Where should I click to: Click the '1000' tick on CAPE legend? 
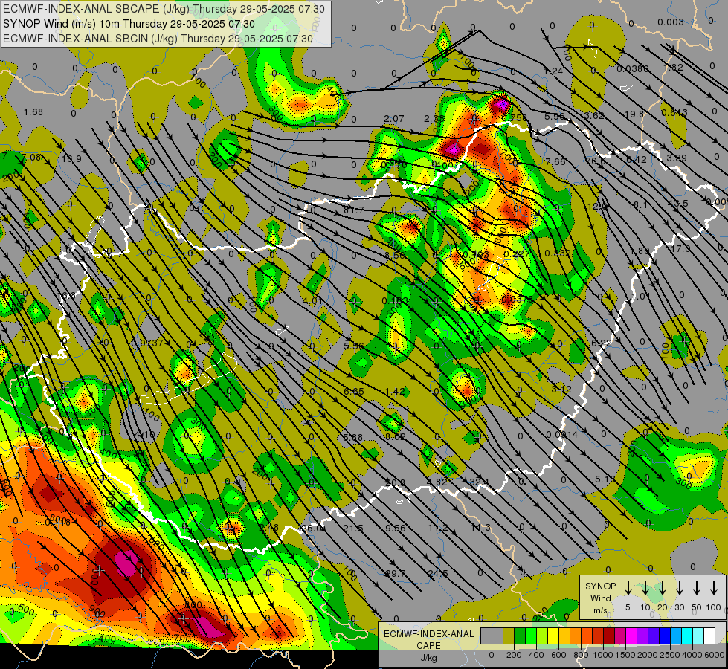[603, 655]
